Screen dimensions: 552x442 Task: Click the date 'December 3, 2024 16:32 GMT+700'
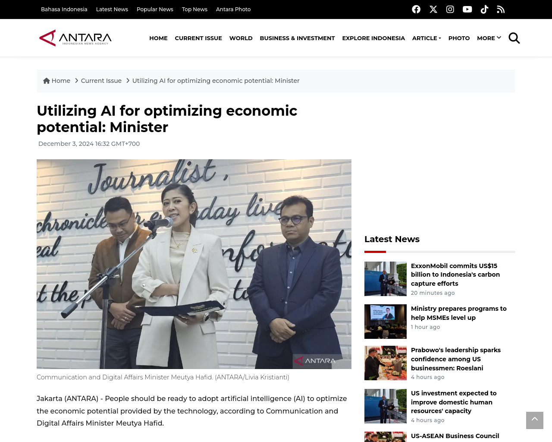89,144
